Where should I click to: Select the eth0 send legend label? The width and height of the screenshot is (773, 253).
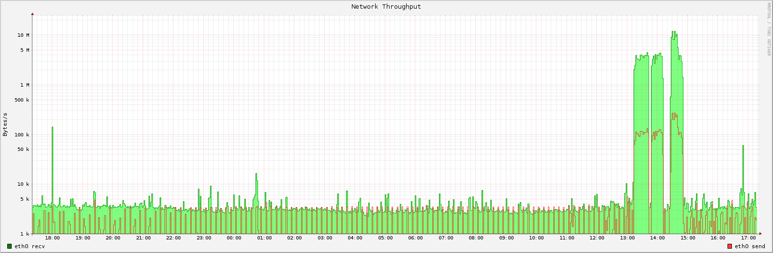click(750, 247)
